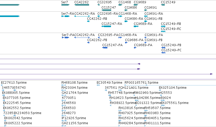Click the CG9689 gene label

tap(140, 2)
